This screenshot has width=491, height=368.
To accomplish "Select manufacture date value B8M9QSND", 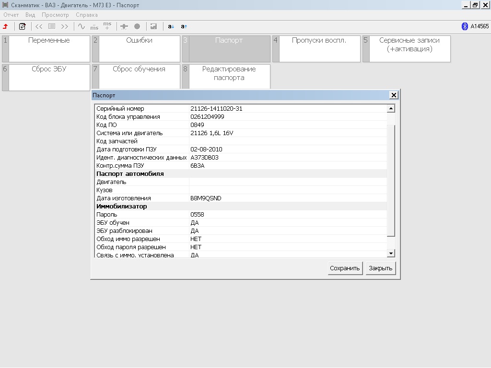I will 206,198.
